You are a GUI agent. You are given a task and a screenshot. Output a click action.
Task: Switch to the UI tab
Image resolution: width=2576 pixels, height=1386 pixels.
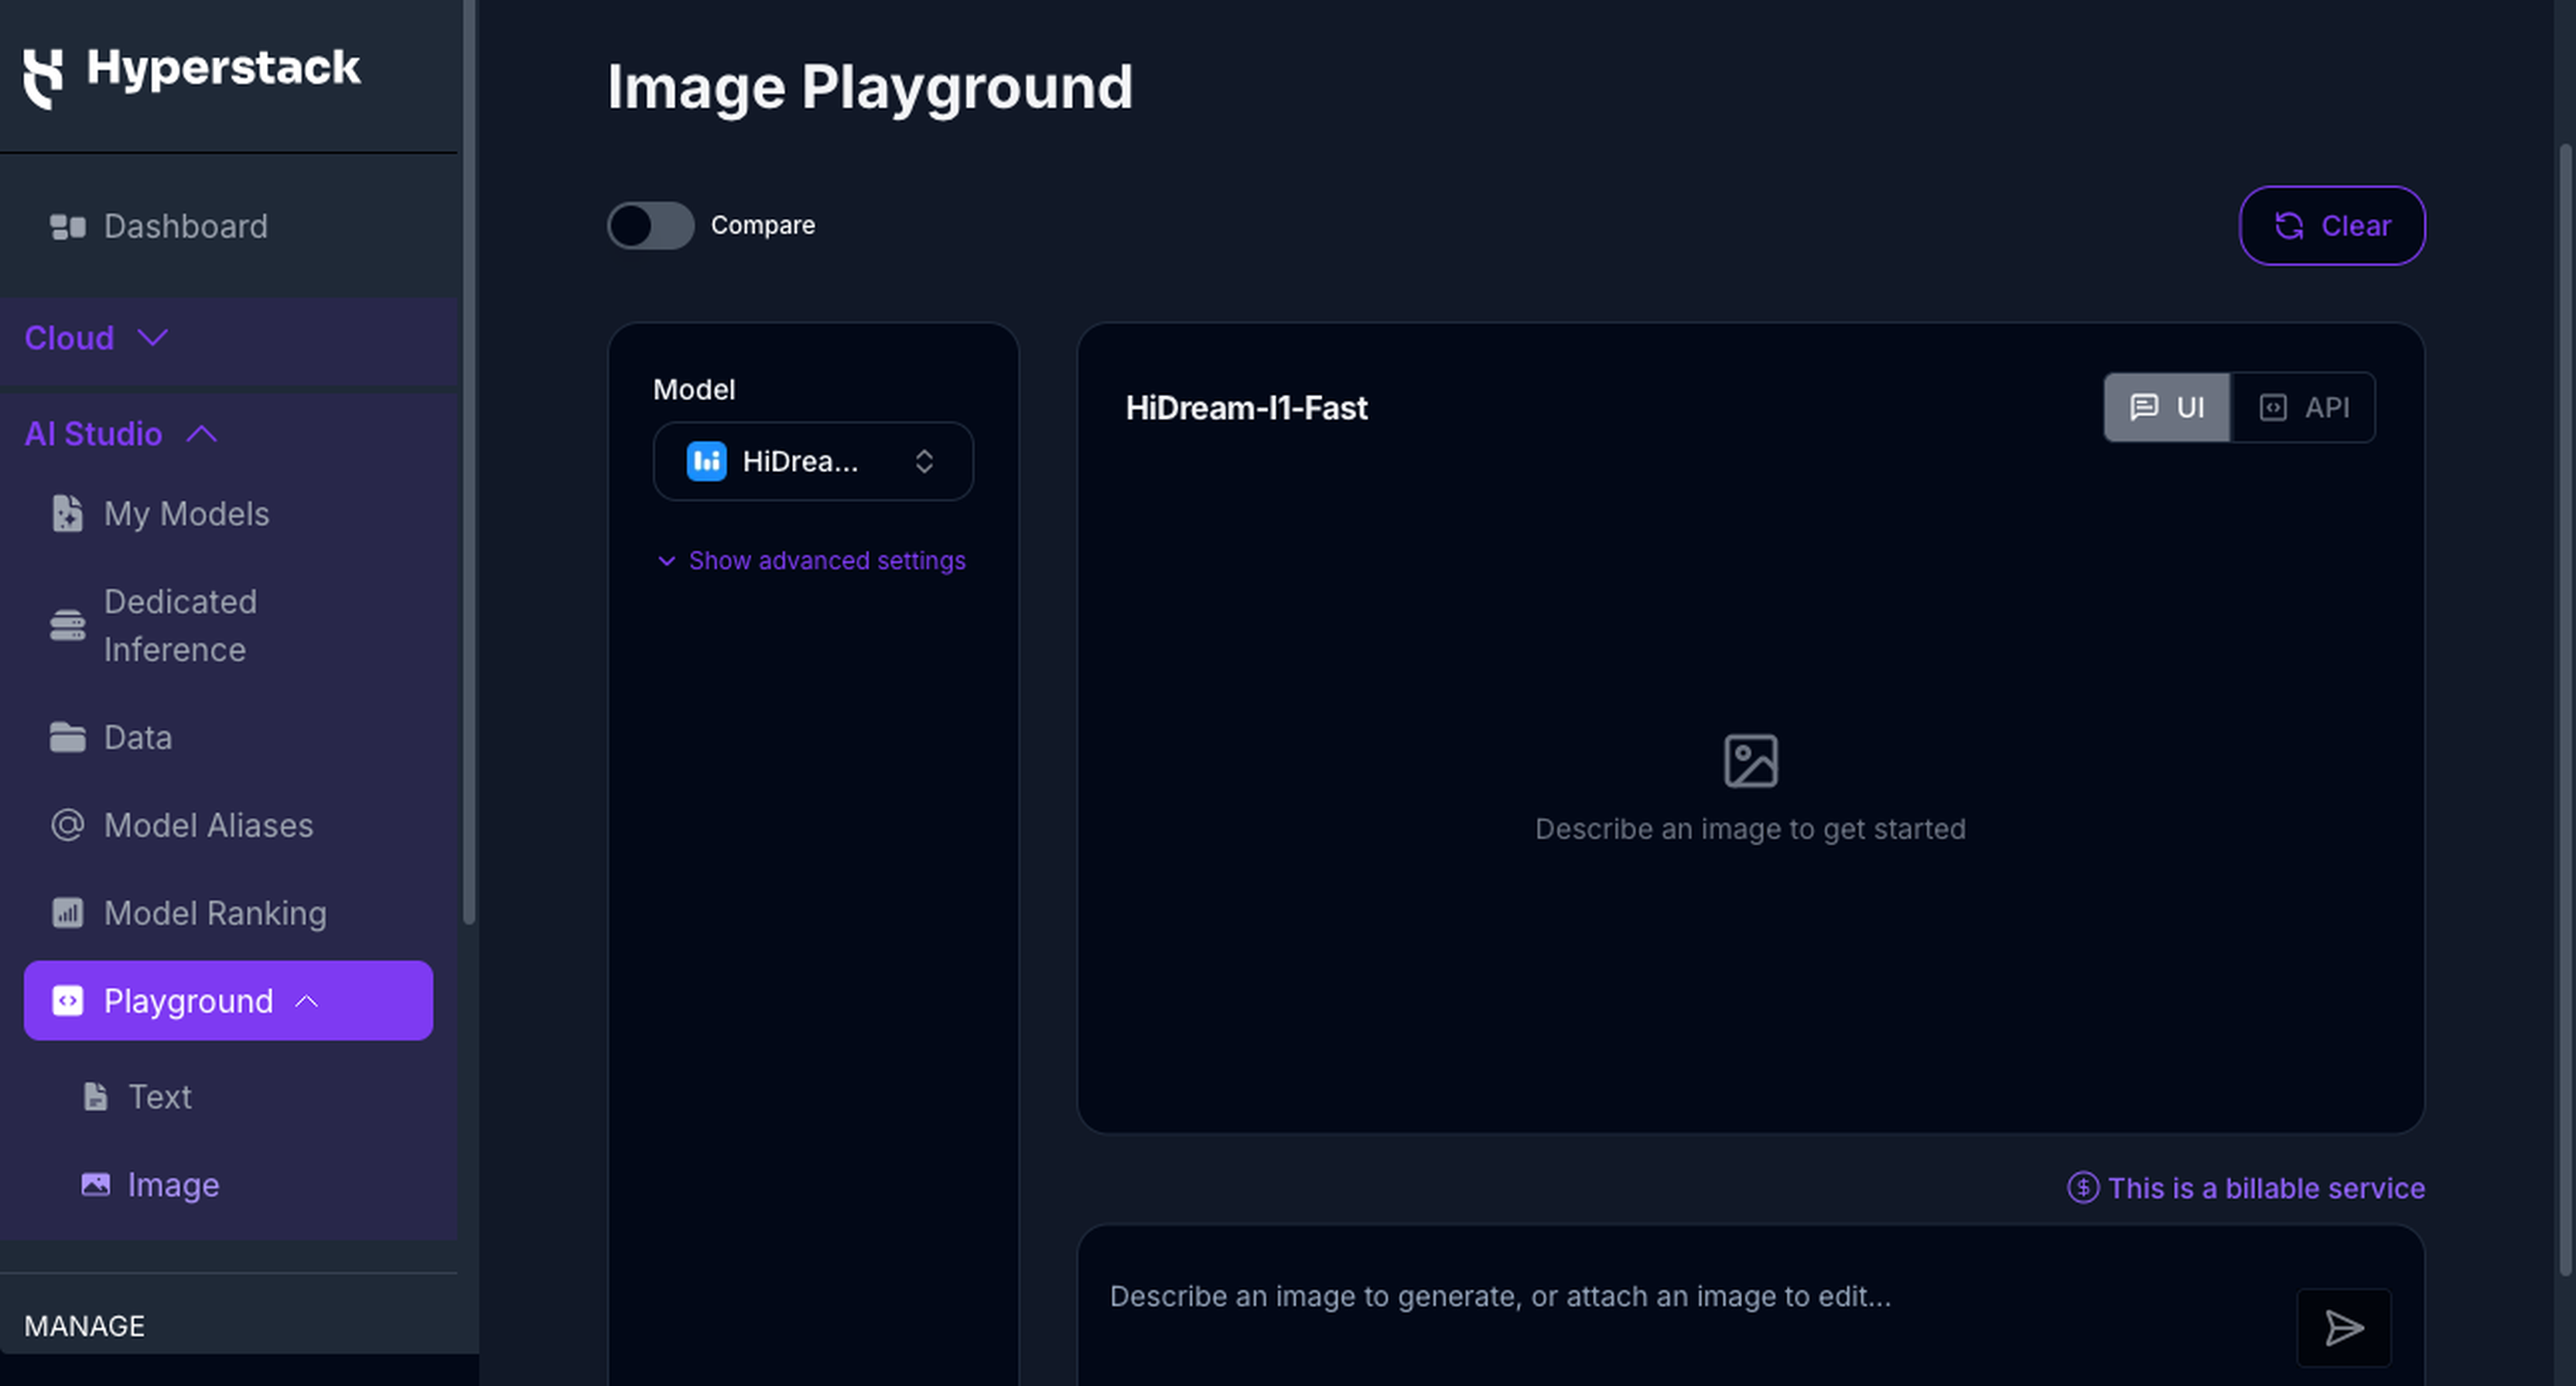2166,407
